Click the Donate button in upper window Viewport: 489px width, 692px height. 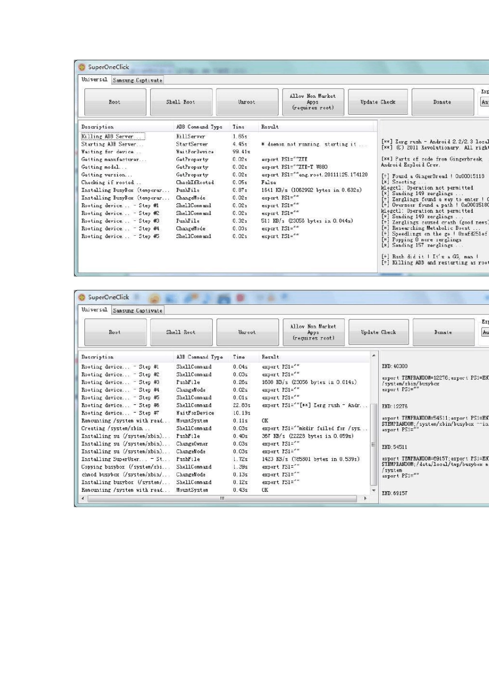[x=443, y=102]
